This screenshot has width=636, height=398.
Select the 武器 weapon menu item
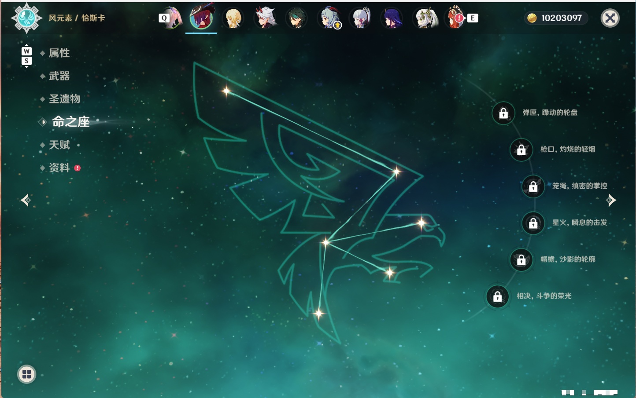click(59, 76)
